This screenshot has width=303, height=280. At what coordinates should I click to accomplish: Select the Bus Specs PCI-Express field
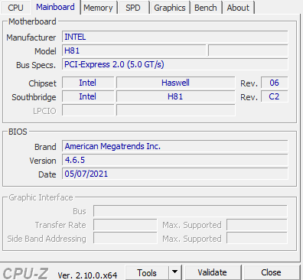175,64
